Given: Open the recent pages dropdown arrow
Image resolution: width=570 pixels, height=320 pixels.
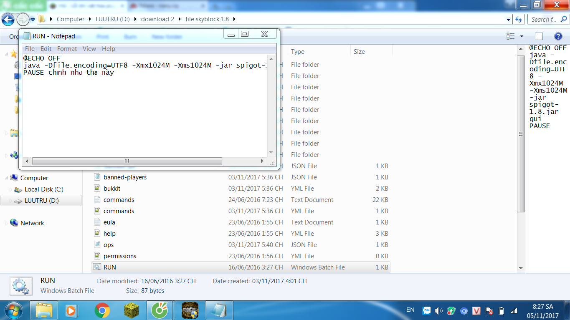Looking at the screenshot, I should (x=33, y=20).
